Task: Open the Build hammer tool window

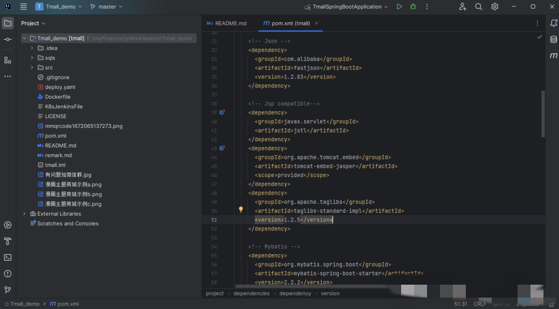Action: point(7,241)
